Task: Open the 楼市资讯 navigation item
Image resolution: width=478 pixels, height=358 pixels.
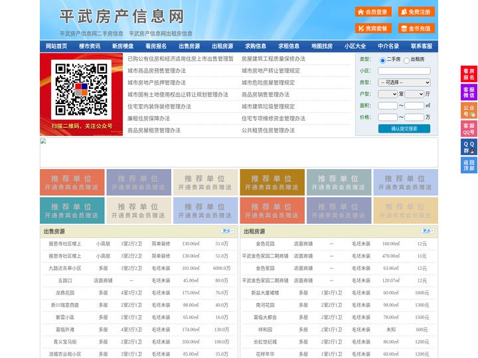Action: pyautogui.click(x=90, y=46)
